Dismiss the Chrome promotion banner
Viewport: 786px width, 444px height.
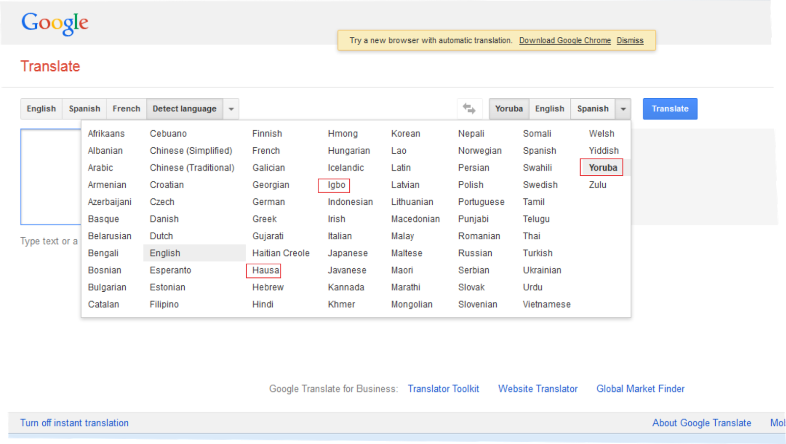tap(630, 40)
